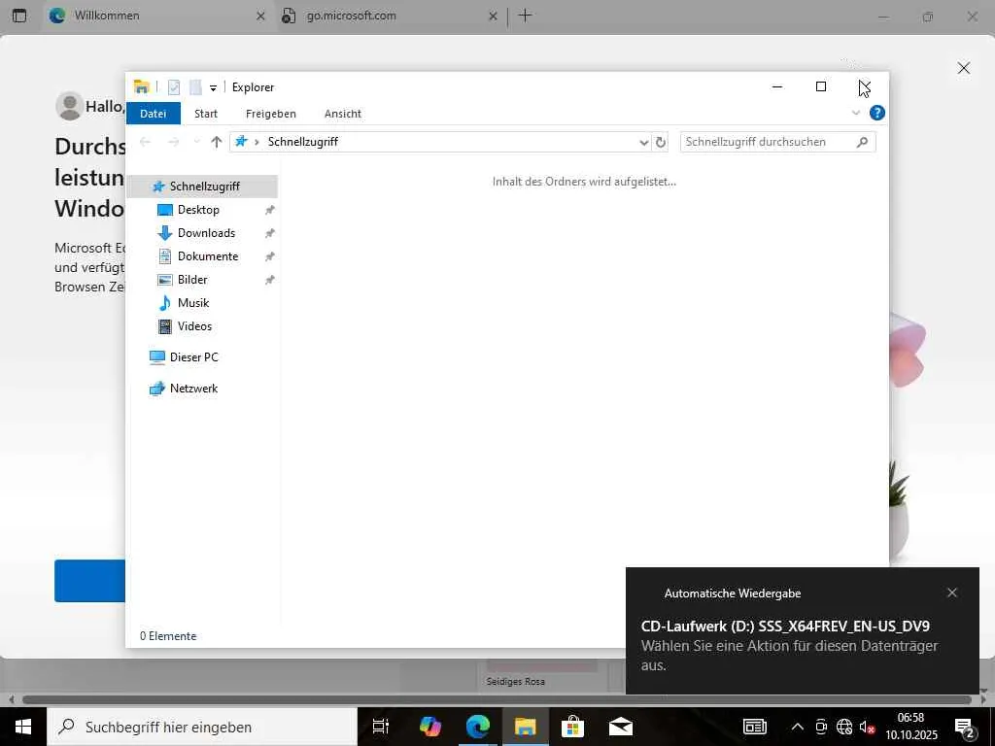Click the address bar path chevron
The image size is (995, 746).
(257, 142)
